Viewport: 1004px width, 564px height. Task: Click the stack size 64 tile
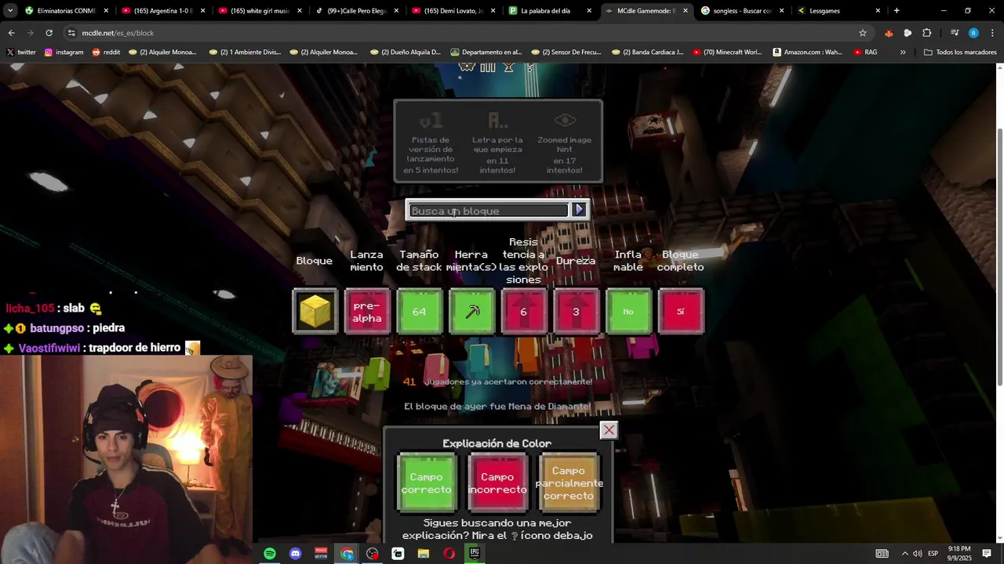(419, 311)
